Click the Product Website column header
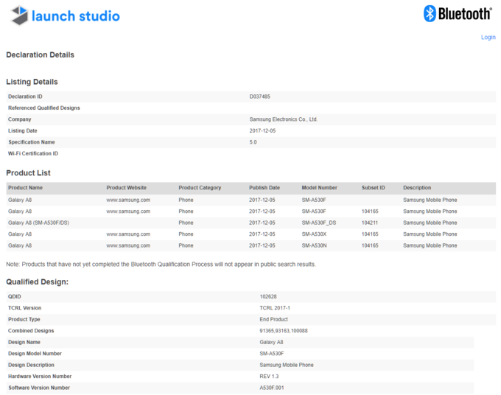 126,188
